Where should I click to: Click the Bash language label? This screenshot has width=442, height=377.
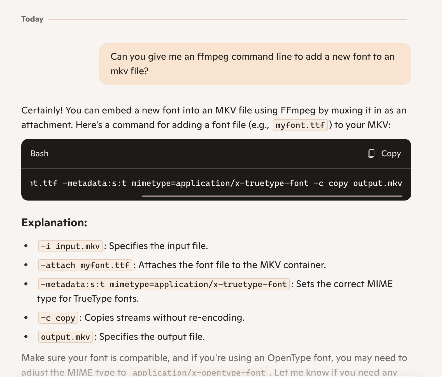39,153
